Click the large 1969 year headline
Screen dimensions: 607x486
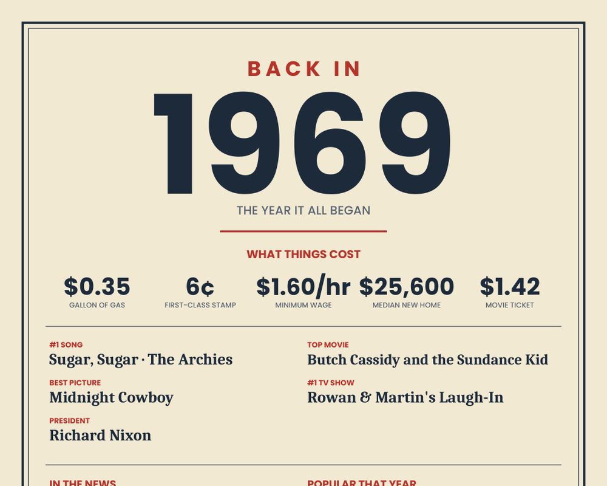pos(303,143)
